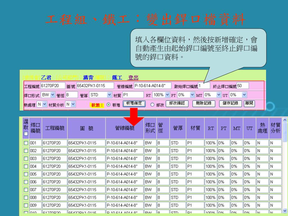The image size is (288, 216).
Task: Check the box for row 001
Action: click(26, 143)
